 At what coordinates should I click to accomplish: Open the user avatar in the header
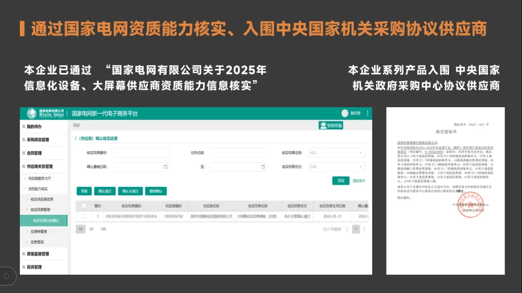tap(345, 113)
